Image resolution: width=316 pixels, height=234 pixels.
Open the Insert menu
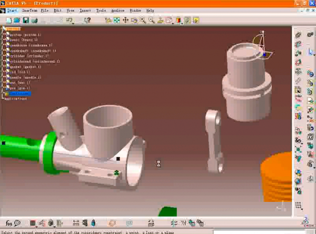[x=85, y=11]
